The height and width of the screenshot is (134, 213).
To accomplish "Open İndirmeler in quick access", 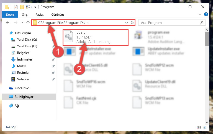I will coord(24,59).
